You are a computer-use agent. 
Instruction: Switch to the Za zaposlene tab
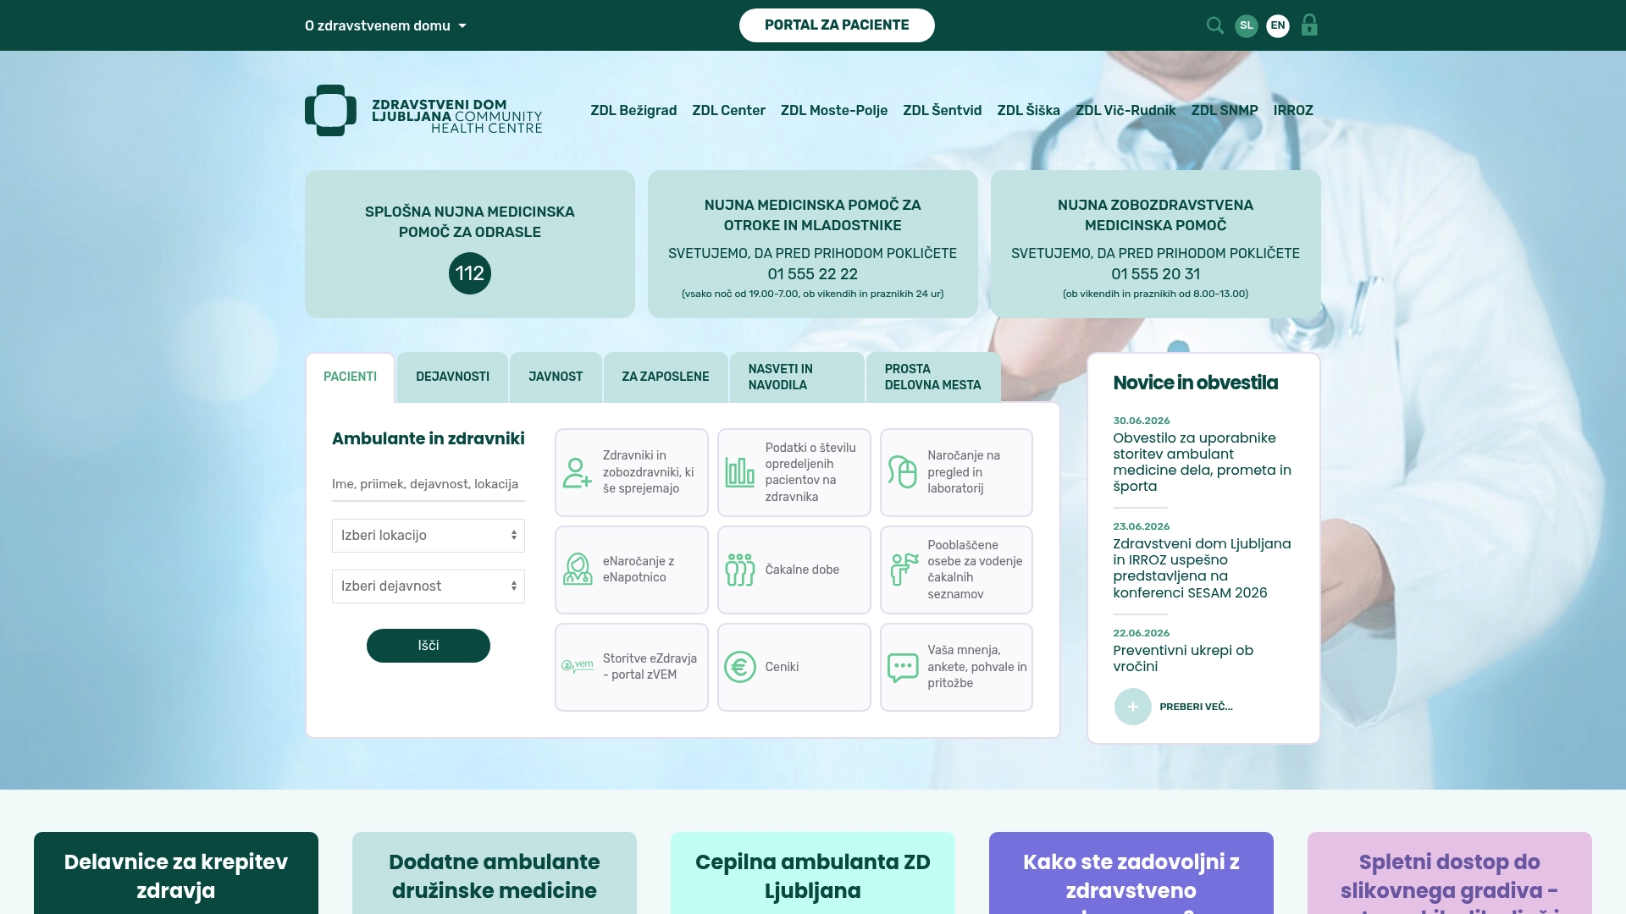tap(666, 377)
